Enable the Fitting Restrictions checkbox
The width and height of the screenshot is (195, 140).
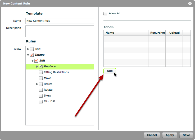click(41, 72)
